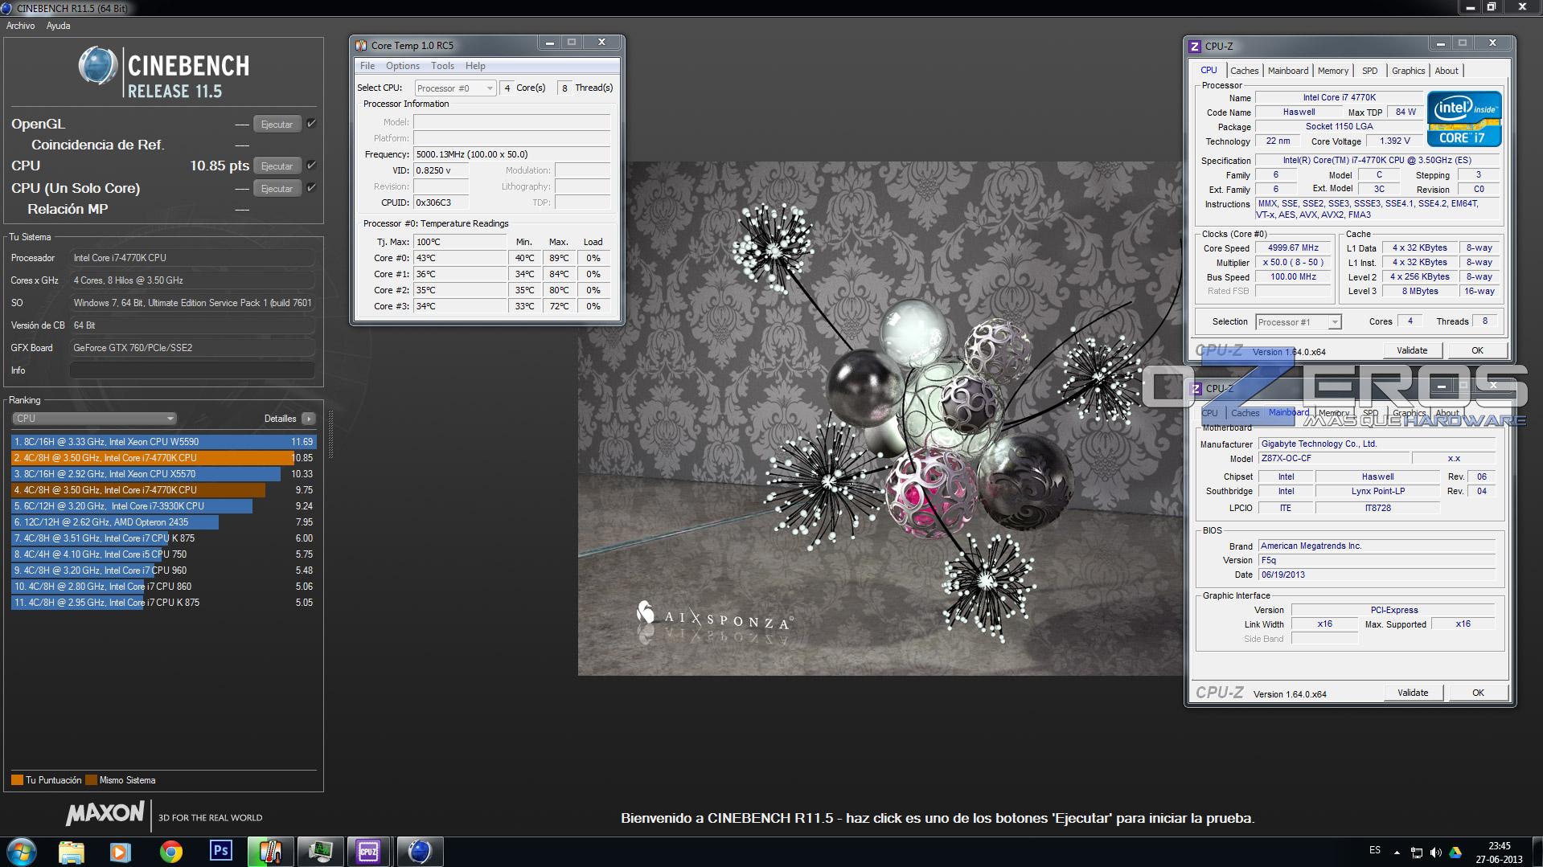Click Validate in upper CPU-Z window
This screenshot has width=1543, height=867.
tap(1413, 350)
